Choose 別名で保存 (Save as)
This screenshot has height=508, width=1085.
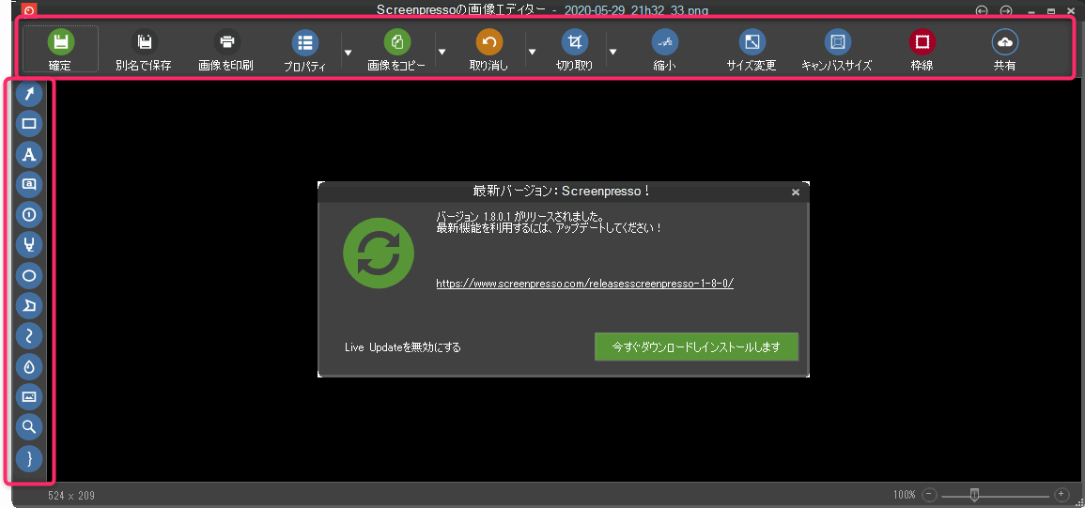tap(144, 50)
